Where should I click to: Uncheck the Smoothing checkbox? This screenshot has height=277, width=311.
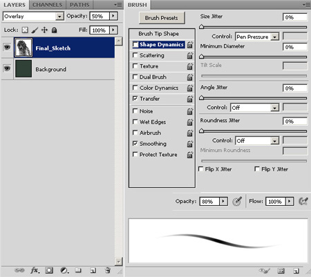(135, 143)
